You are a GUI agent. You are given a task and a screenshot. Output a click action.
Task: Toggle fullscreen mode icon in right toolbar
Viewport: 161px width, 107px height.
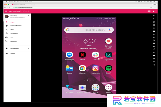pos(154,25)
